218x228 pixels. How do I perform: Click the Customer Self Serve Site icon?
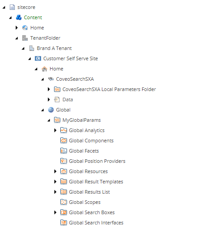tap(38, 58)
